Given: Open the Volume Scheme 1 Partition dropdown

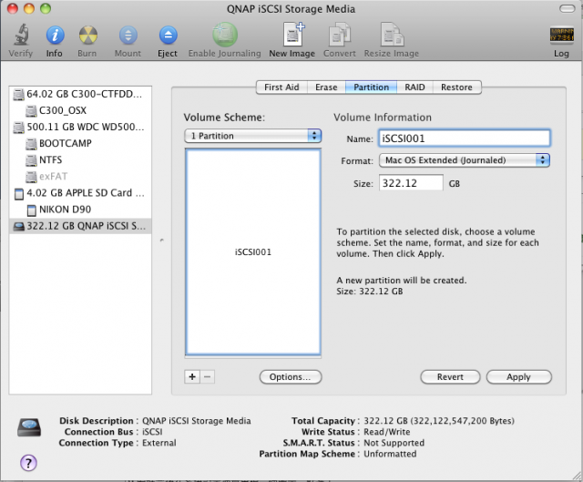Looking at the screenshot, I should point(253,136).
